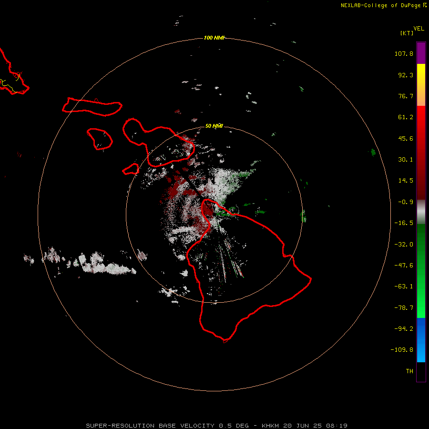
Task: Click the [KT] units label
Action: [407, 33]
